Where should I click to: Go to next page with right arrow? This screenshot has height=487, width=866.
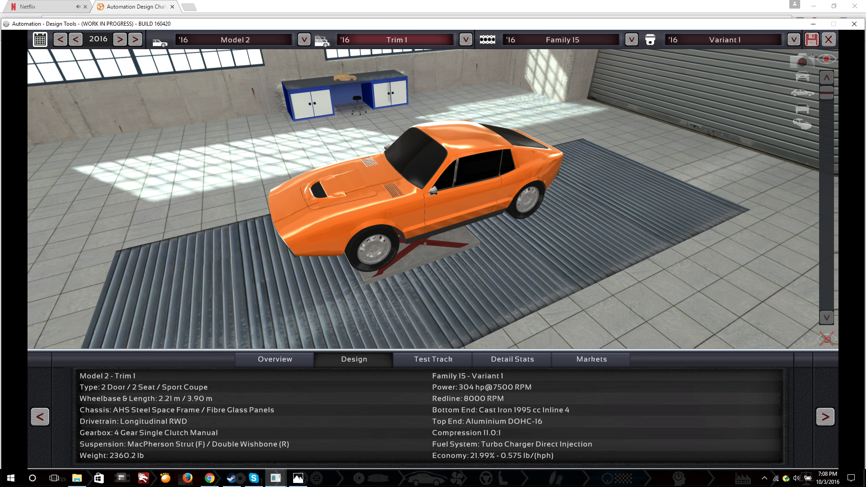(x=825, y=417)
